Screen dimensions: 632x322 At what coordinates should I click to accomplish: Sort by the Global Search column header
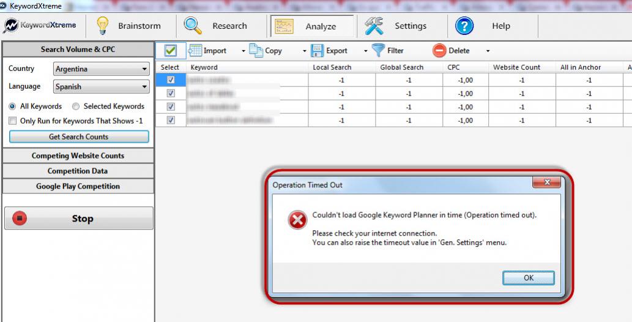click(402, 67)
